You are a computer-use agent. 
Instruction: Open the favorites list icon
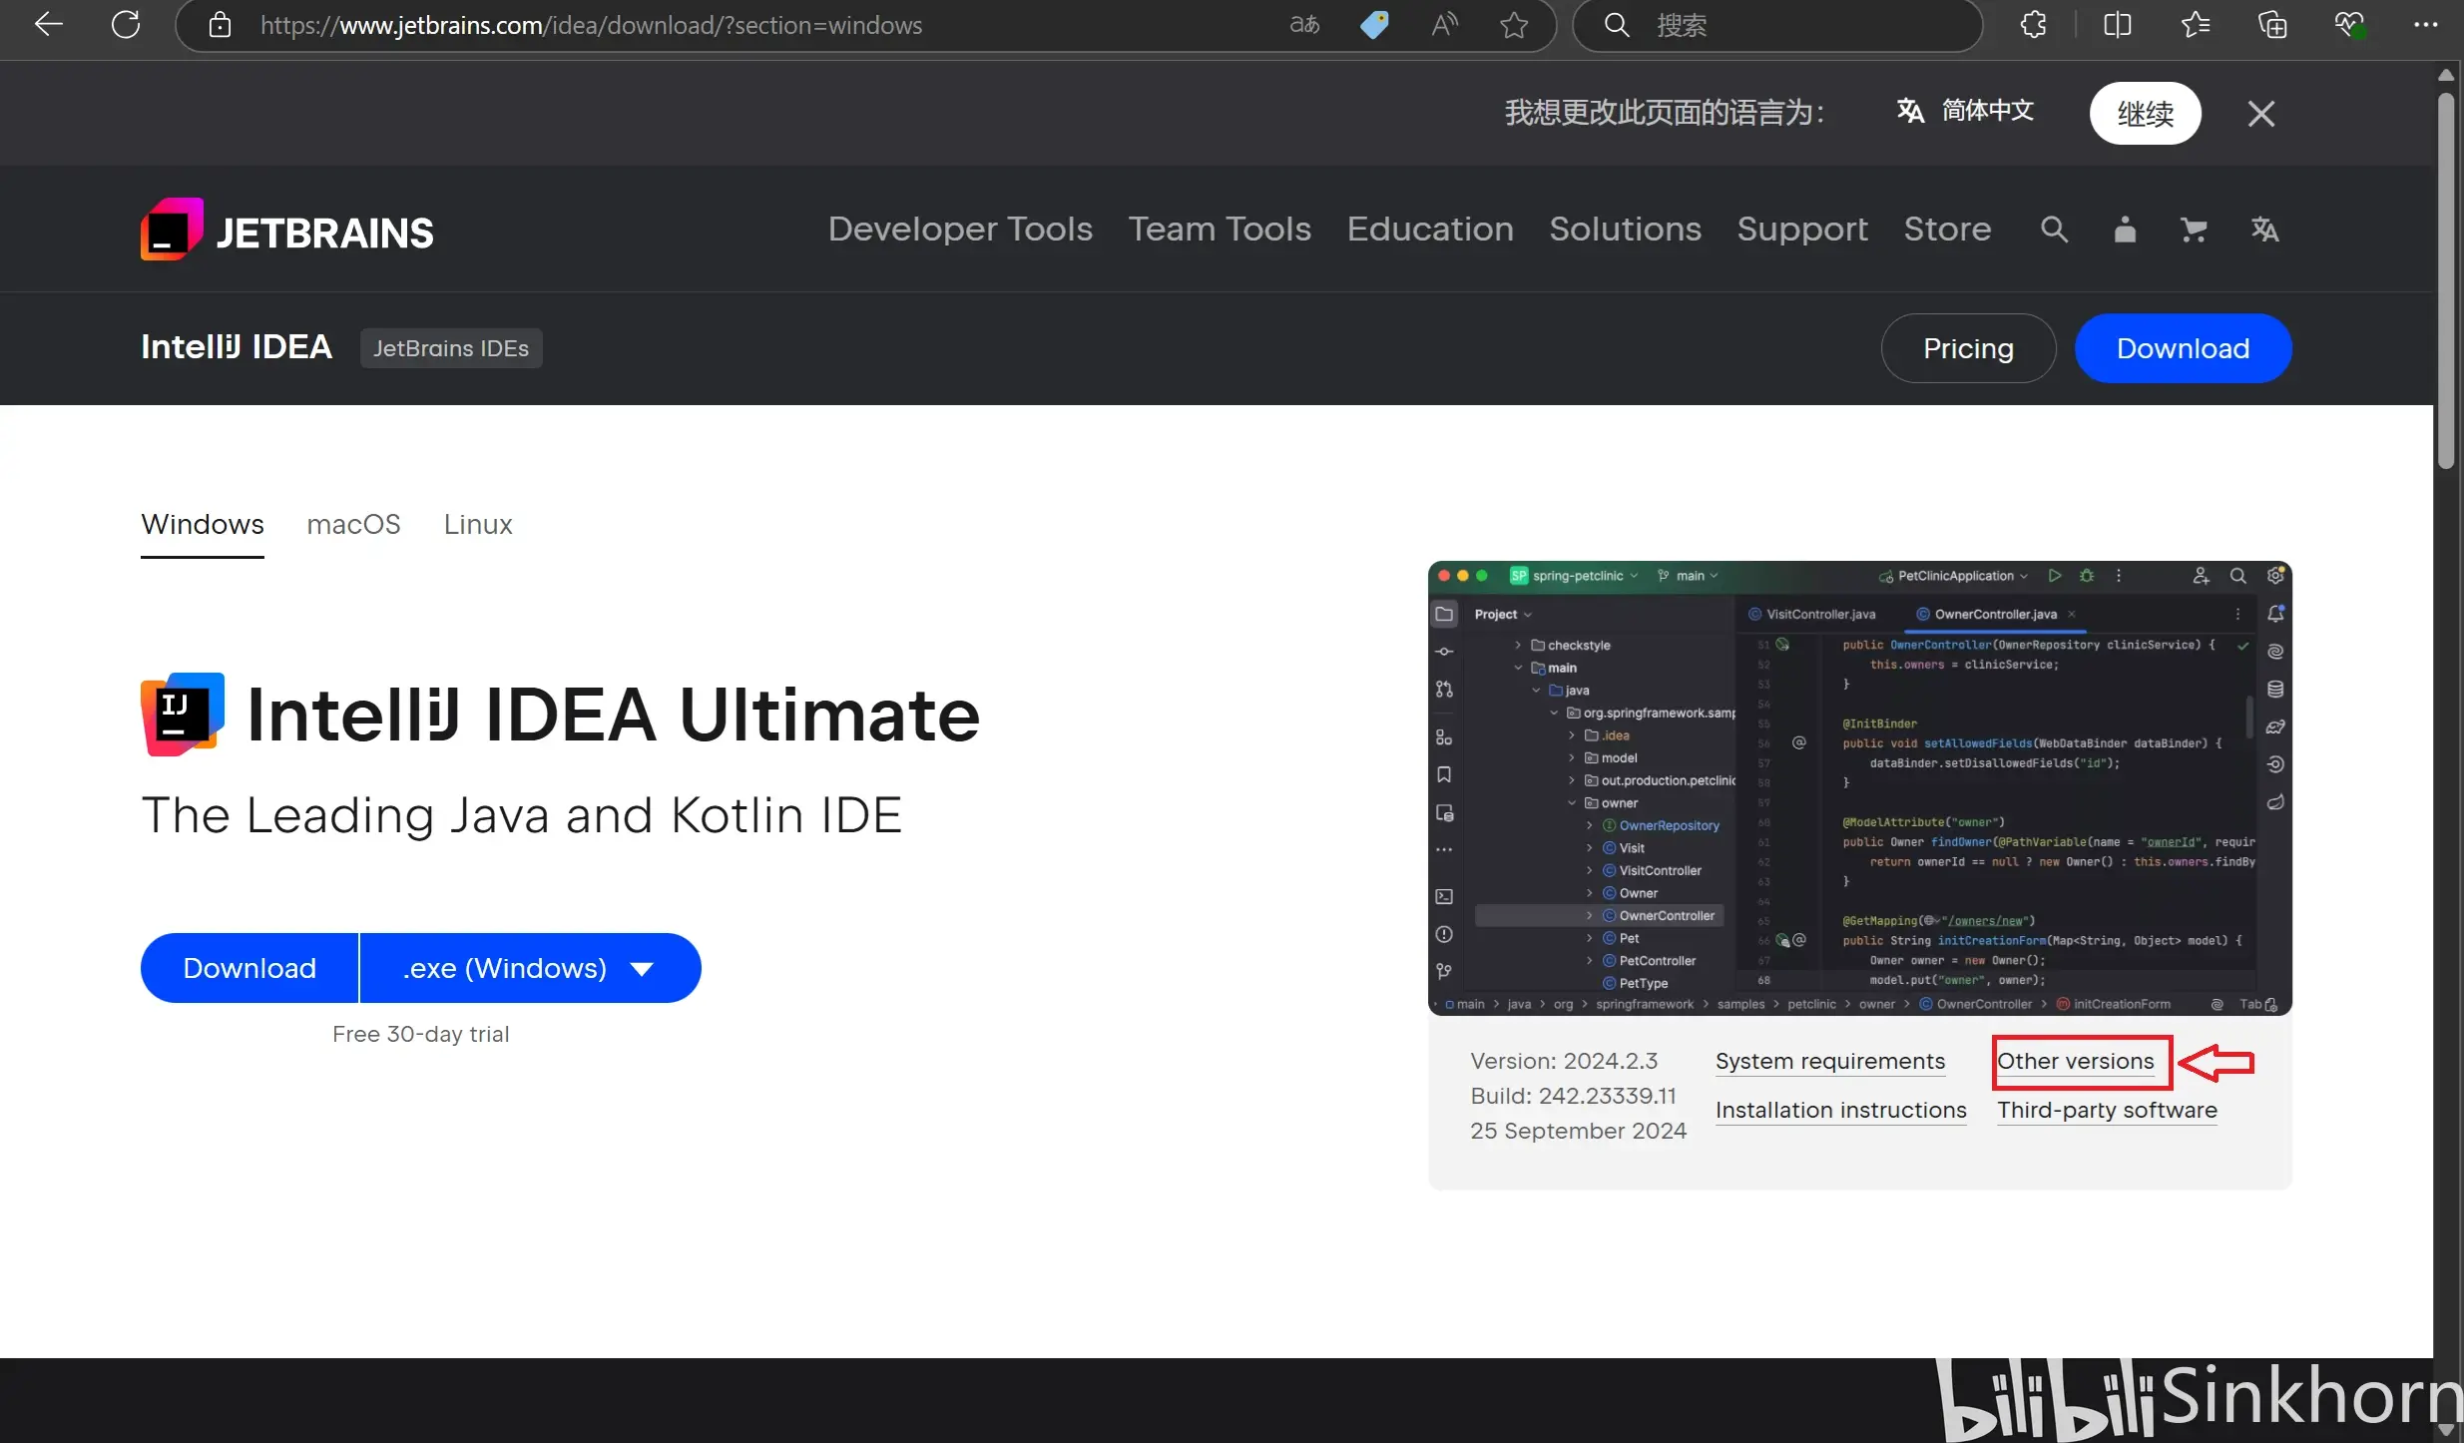2195,25
